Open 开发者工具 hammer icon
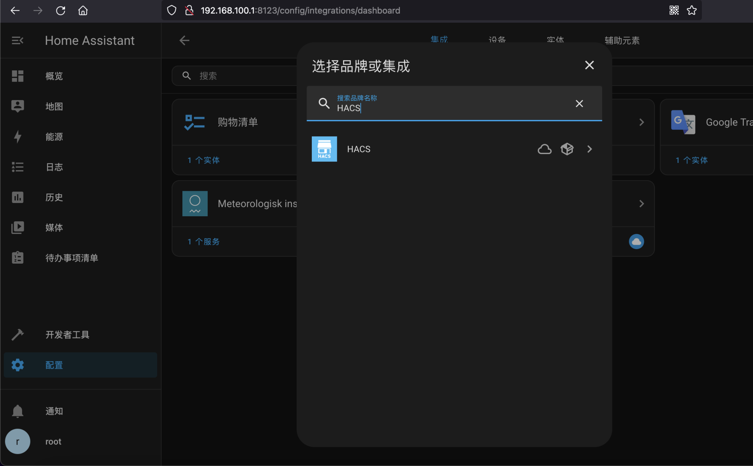Screen dimensions: 753x466 click(x=17, y=334)
